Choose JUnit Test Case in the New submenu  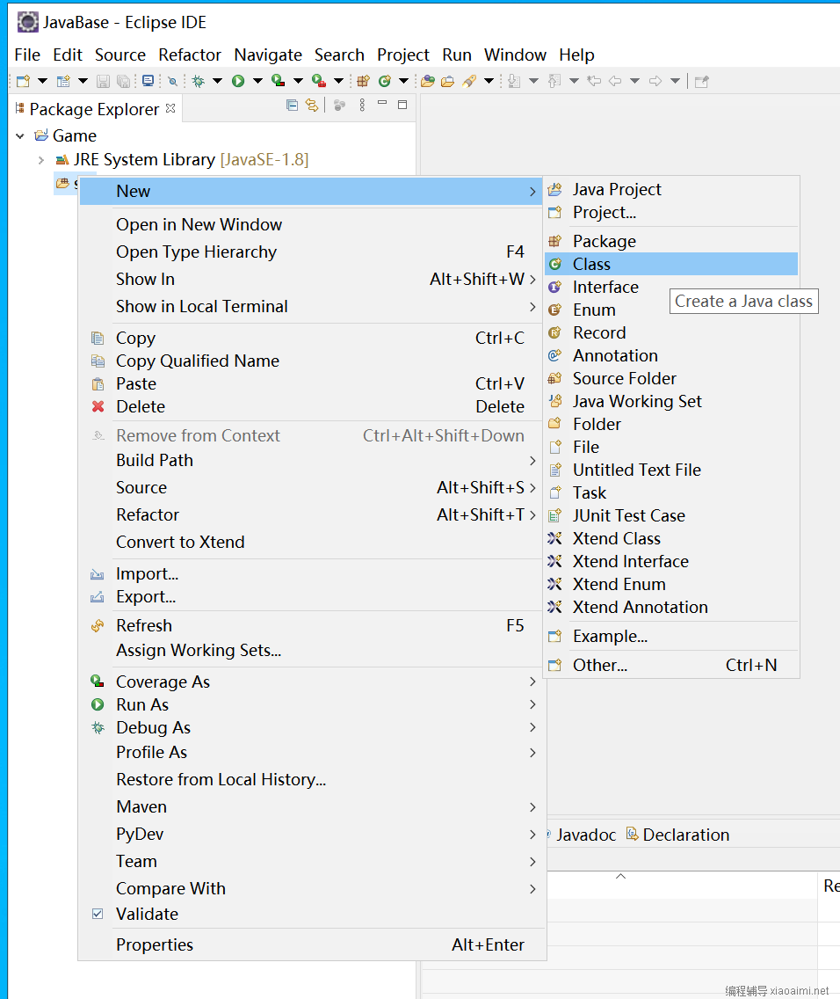tap(671, 515)
